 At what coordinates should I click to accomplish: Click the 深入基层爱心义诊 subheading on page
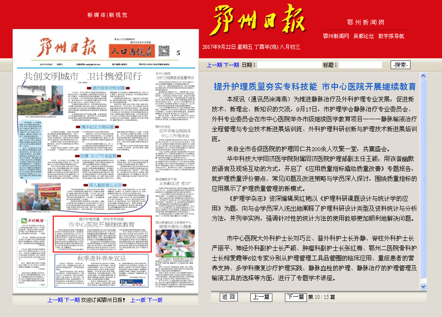coord(105,185)
